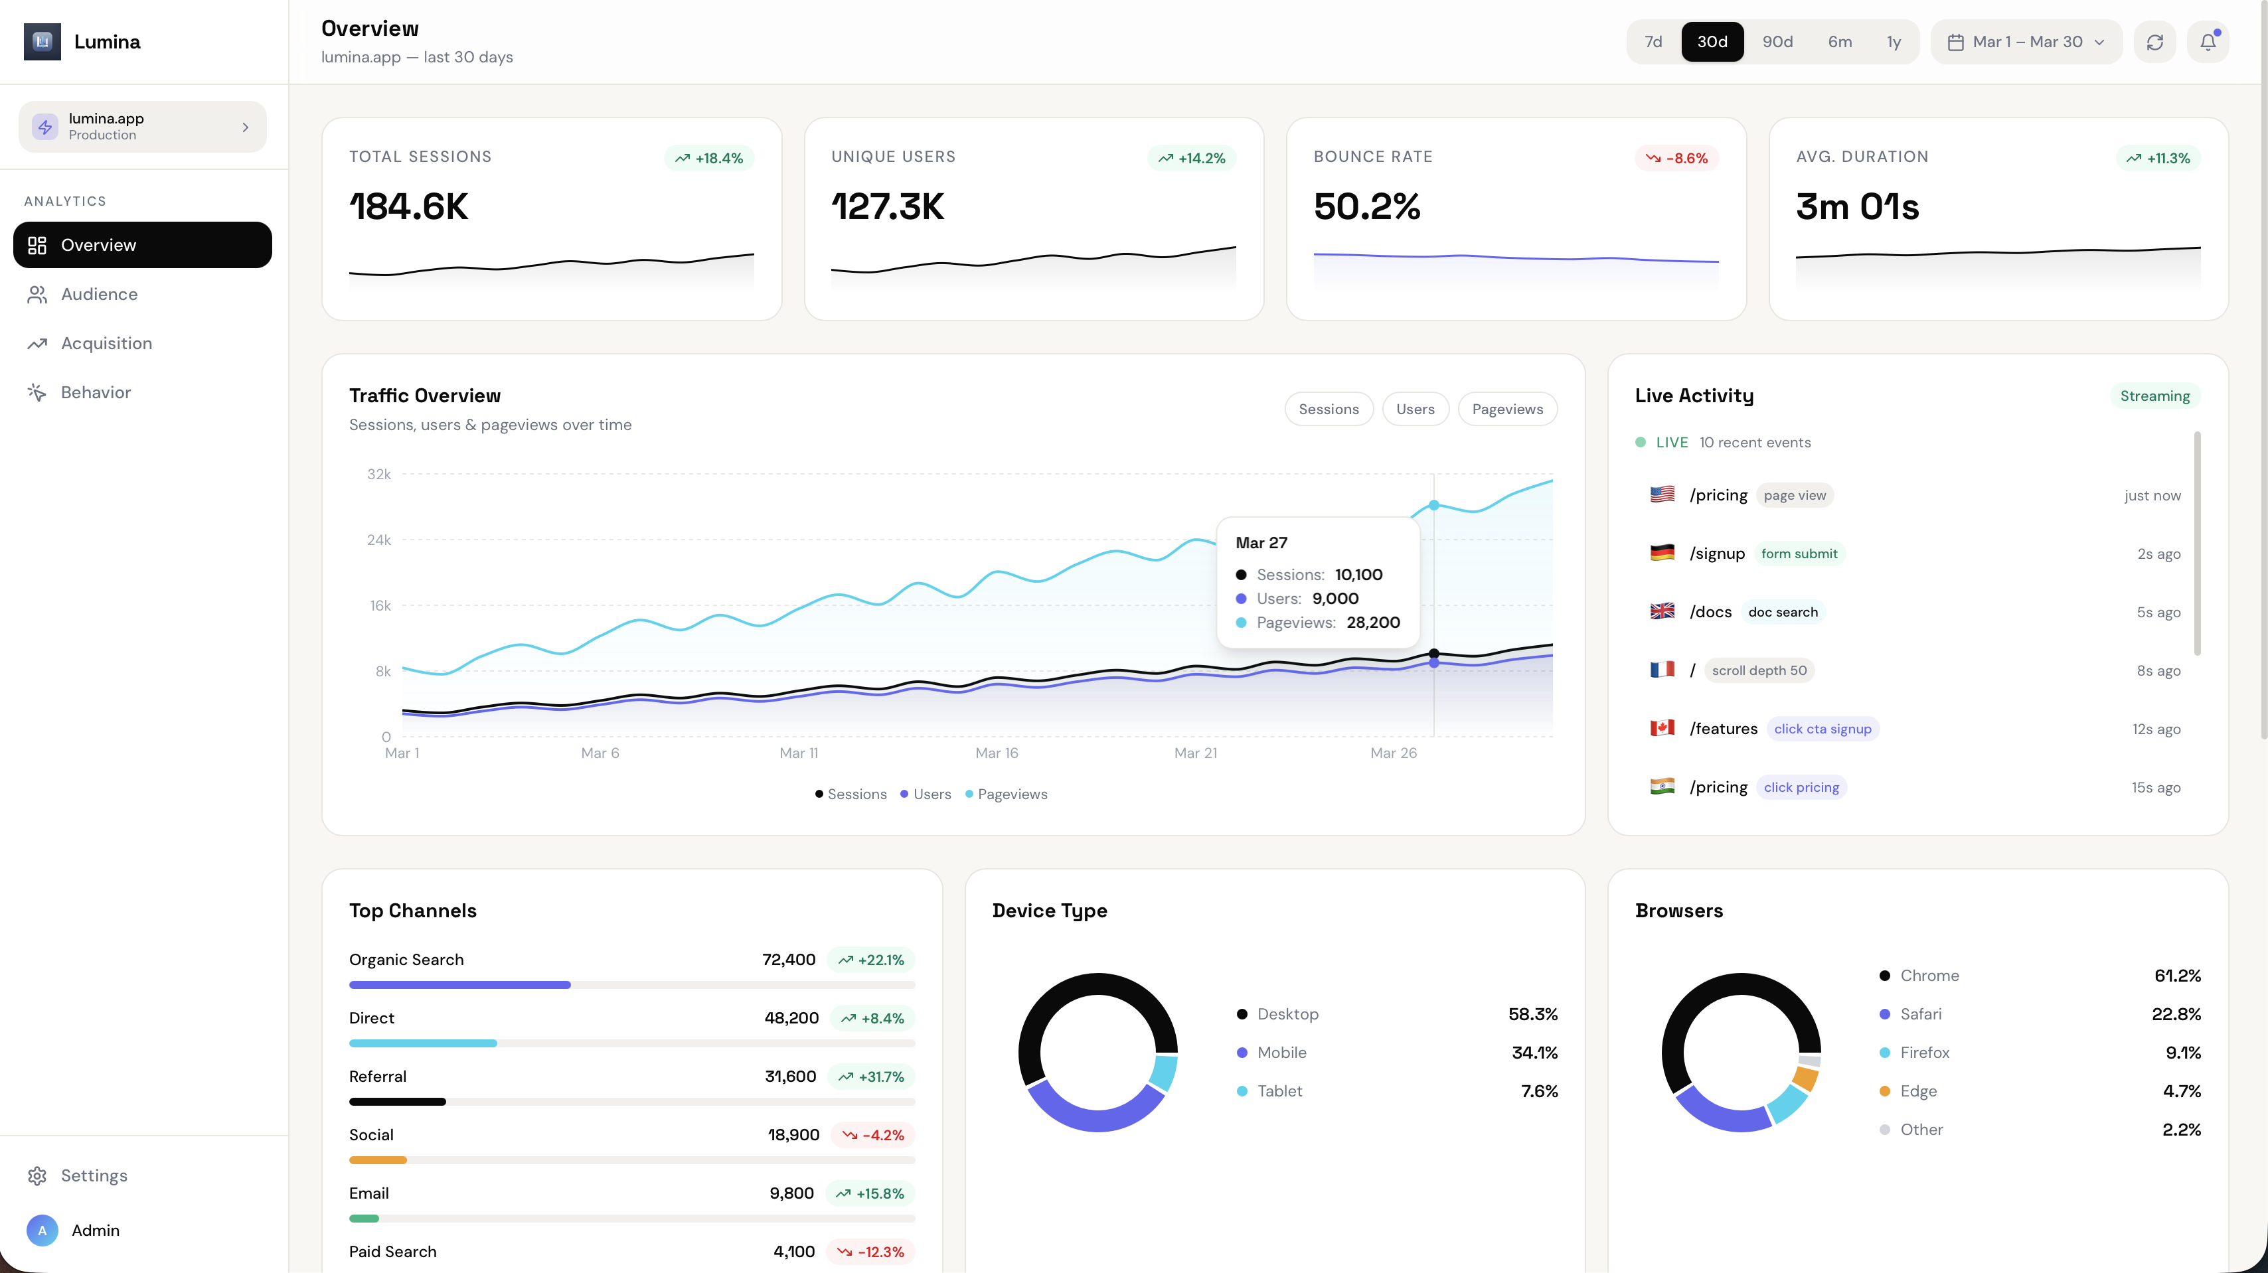Open the Overview dashboard icon
The height and width of the screenshot is (1273, 2268).
pos(37,245)
